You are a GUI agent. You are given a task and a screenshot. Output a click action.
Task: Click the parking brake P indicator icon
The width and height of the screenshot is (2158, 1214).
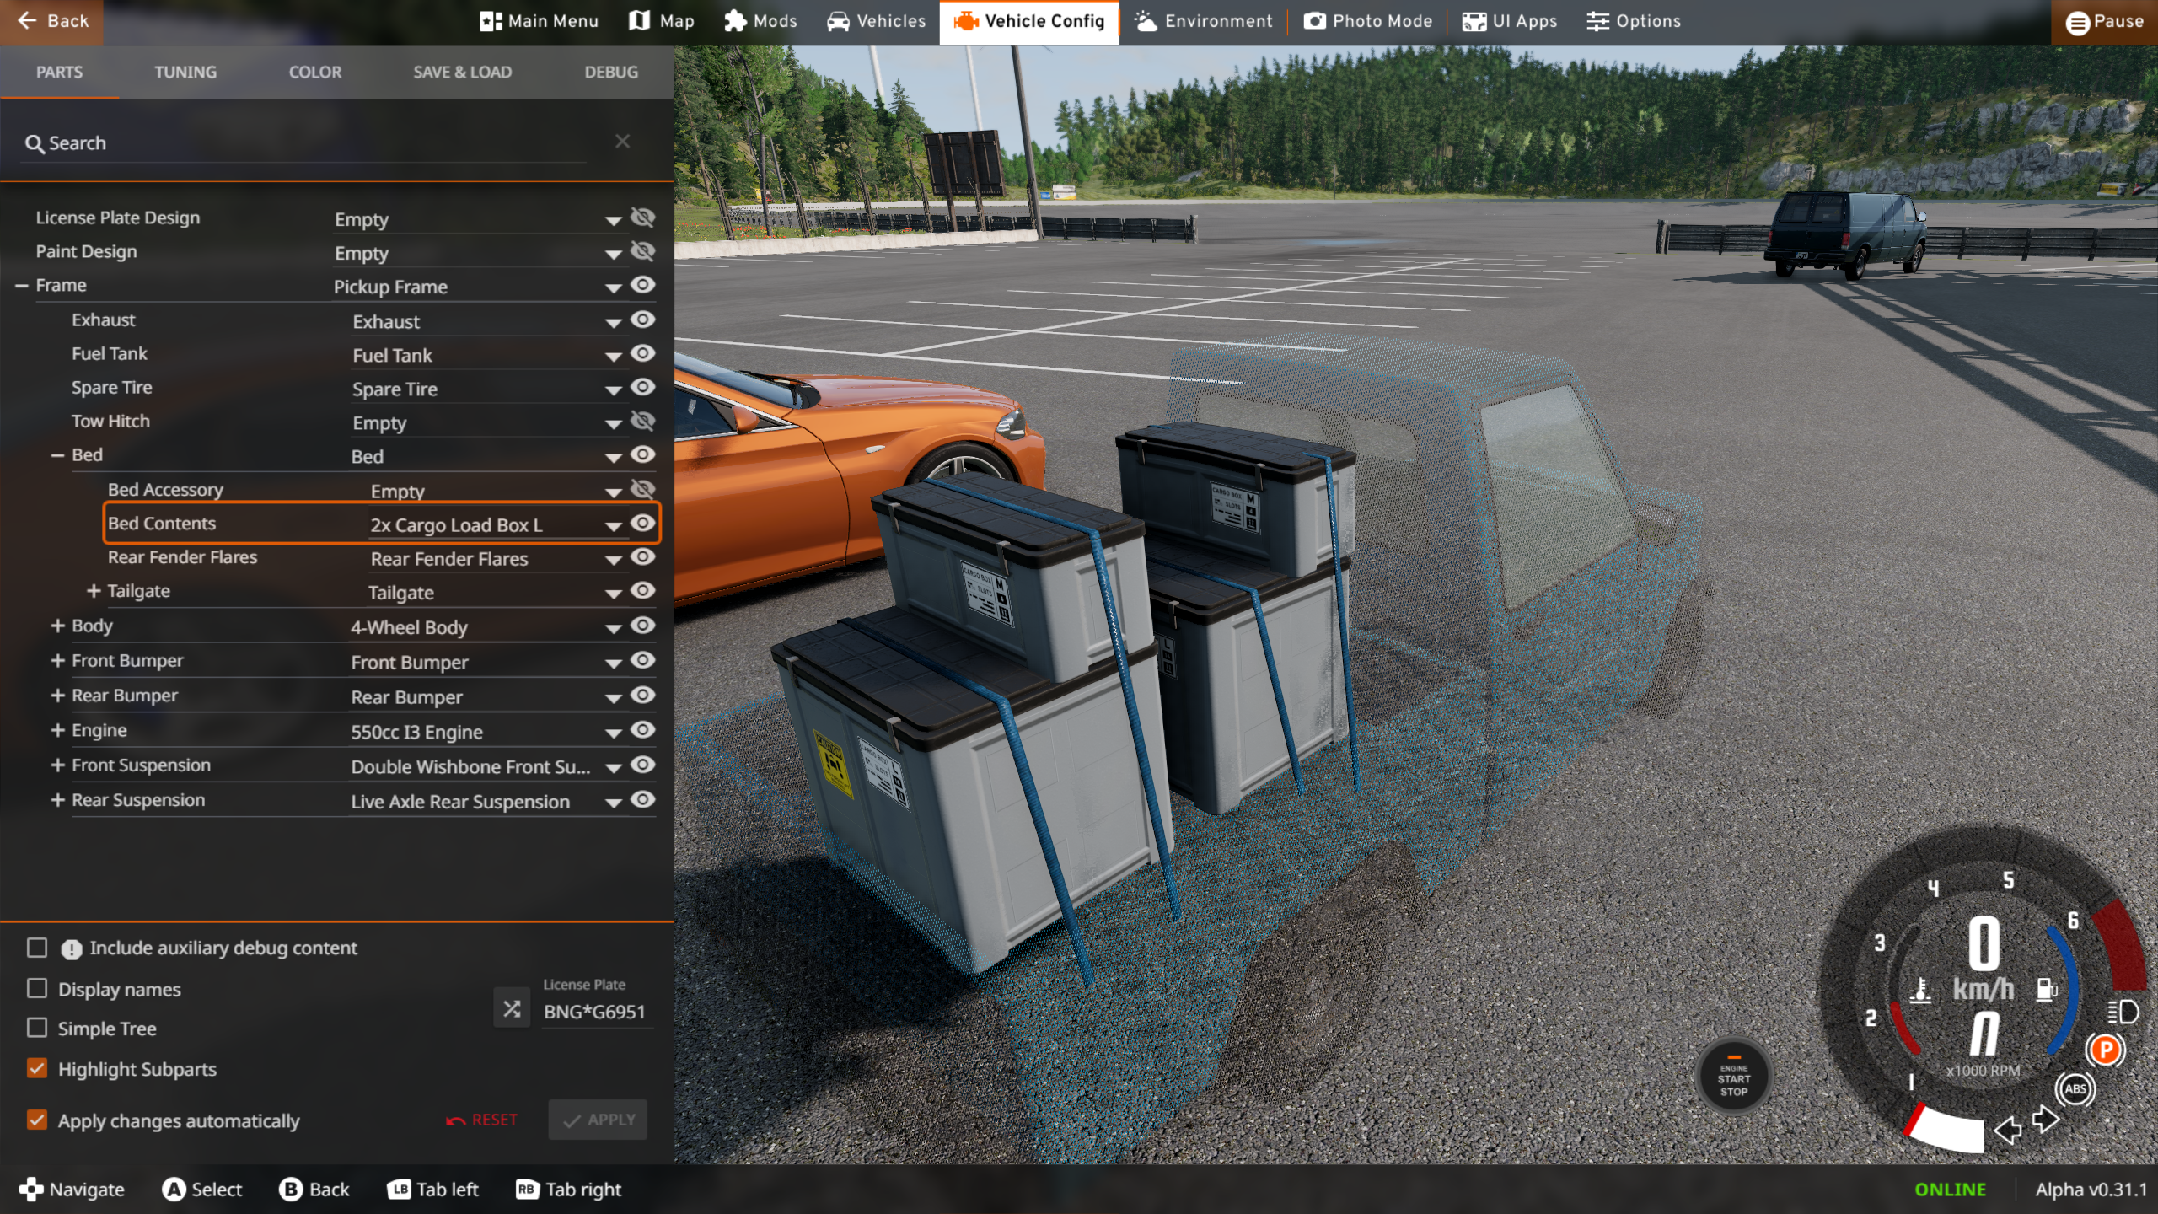point(2105,1050)
